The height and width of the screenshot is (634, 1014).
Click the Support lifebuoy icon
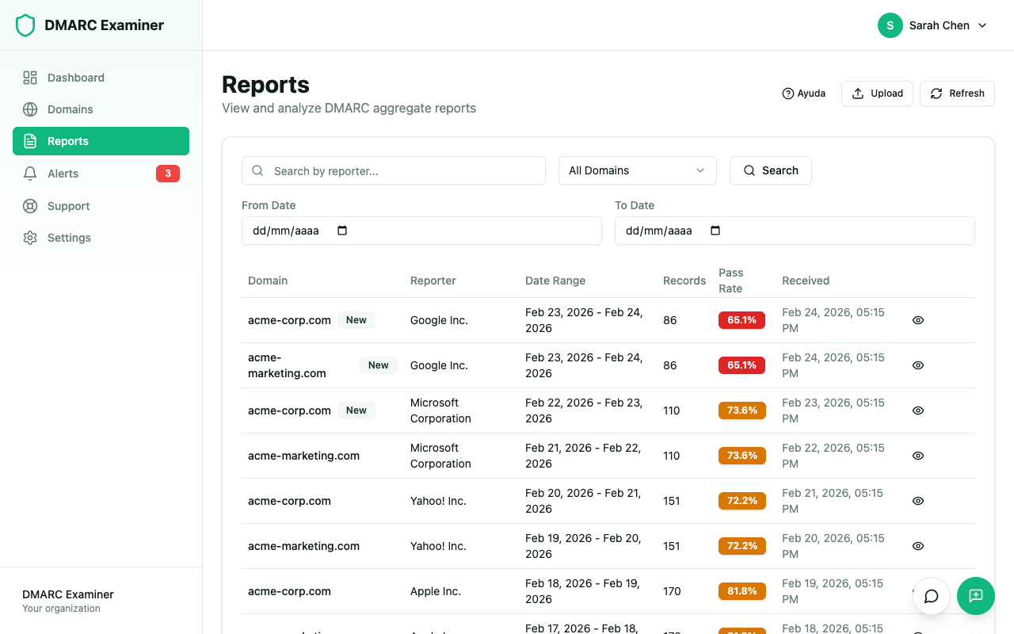[x=30, y=206]
